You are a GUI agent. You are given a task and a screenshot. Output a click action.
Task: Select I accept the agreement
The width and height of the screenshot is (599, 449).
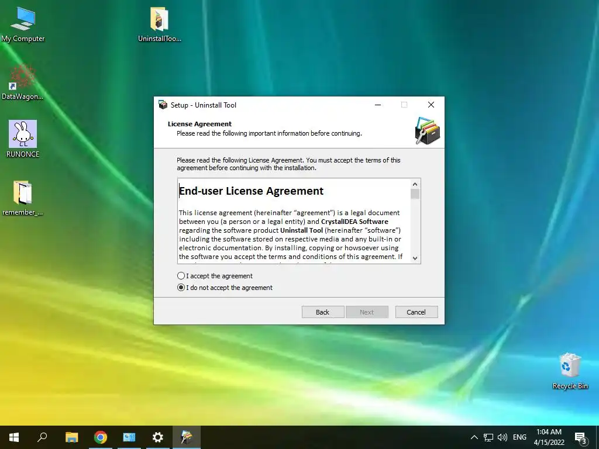point(215,276)
